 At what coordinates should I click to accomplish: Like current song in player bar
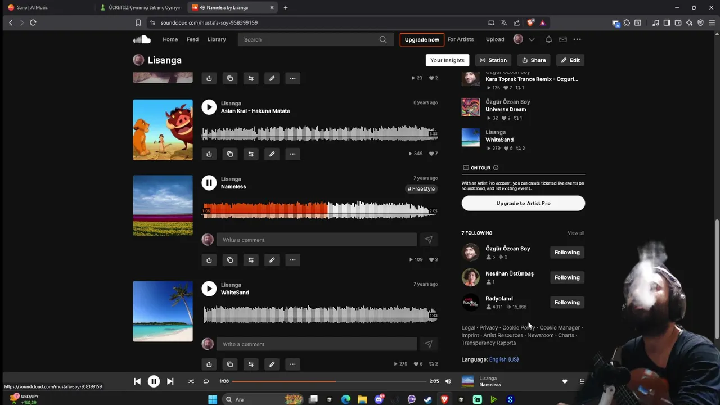click(x=565, y=381)
